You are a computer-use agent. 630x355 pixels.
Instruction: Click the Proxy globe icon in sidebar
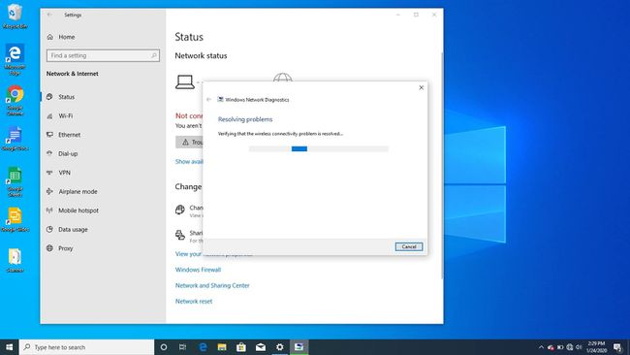tap(49, 248)
